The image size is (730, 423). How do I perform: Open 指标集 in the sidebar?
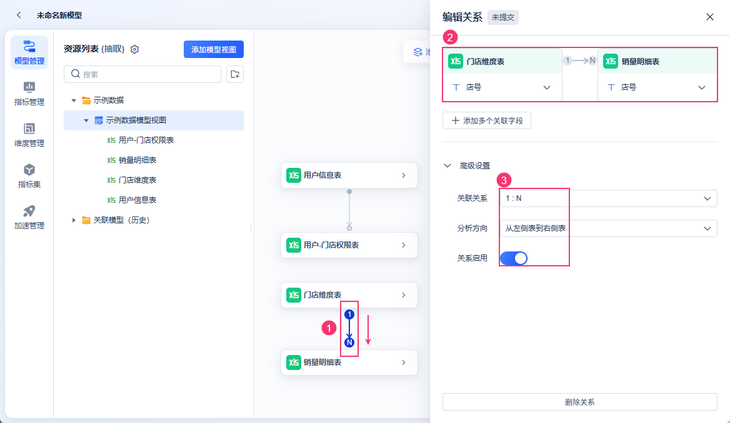point(29,176)
